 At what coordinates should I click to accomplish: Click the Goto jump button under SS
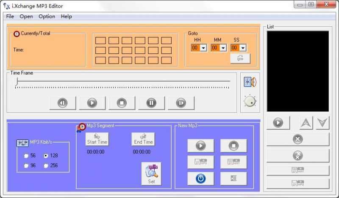point(240,58)
